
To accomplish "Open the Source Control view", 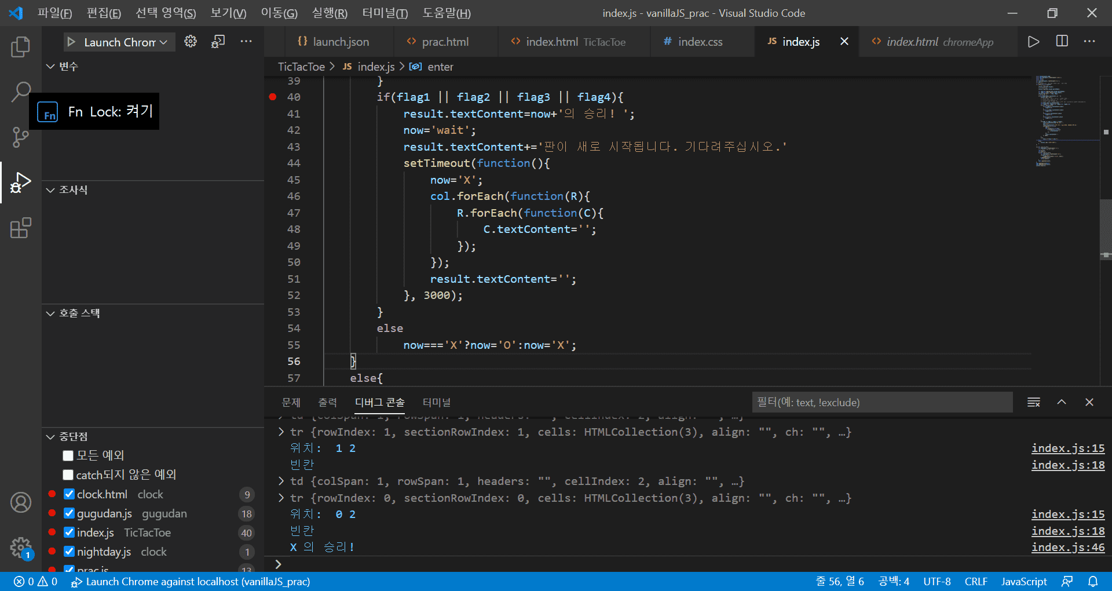I will click(21, 137).
